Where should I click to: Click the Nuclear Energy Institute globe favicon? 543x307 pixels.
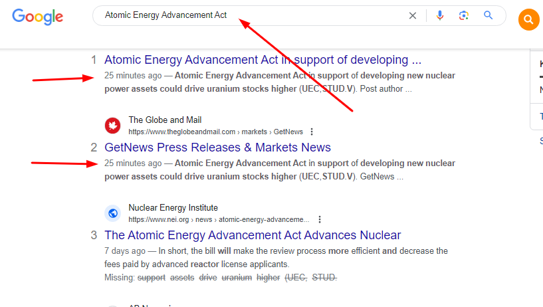[112, 213]
